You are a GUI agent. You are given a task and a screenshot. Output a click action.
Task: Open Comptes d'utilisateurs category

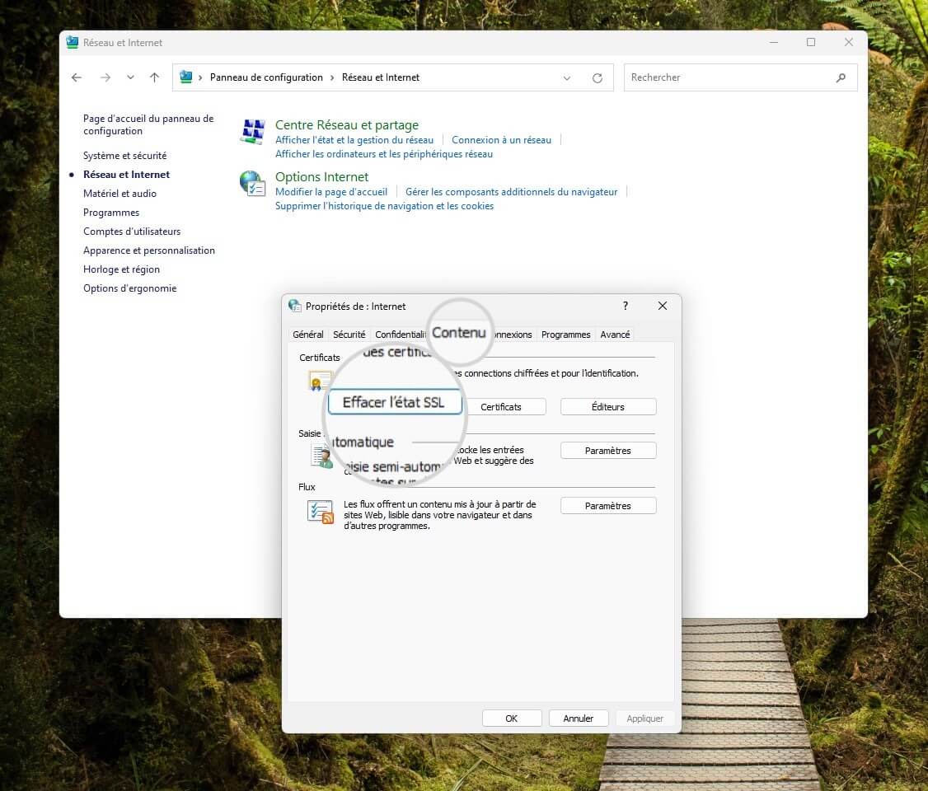coord(132,232)
